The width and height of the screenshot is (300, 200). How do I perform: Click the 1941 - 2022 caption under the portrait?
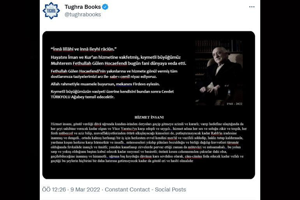[x=235, y=104]
